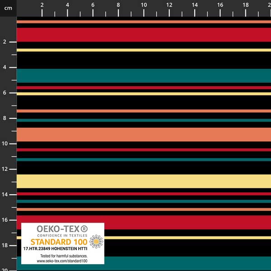Click the 4 mark on top ruler
The image size is (271, 271).
(x=67, y=5)
